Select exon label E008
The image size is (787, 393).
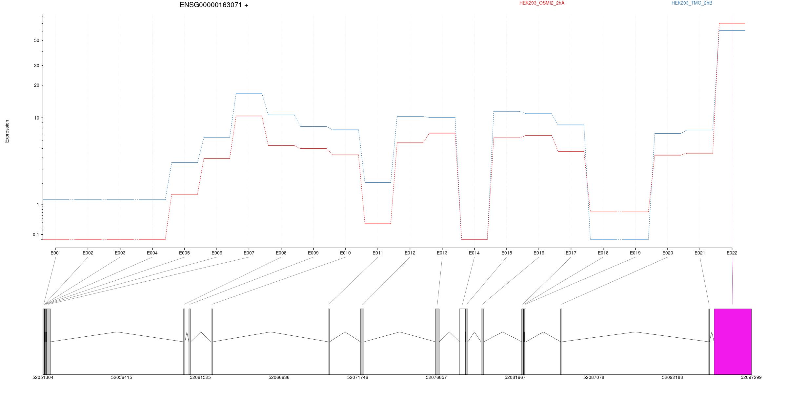[281, 253]
